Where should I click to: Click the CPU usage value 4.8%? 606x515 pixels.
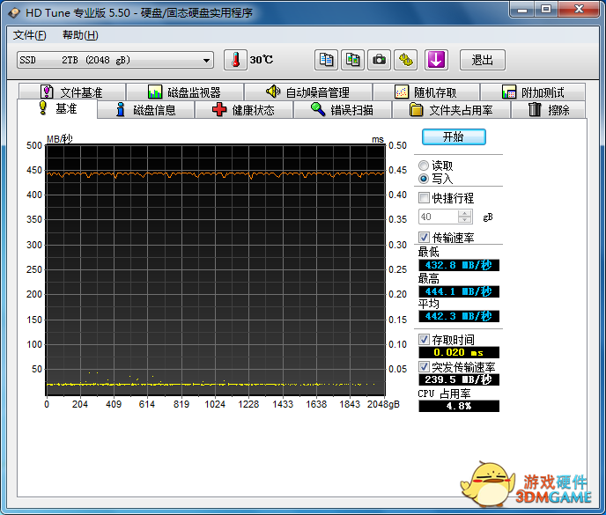pos(459,406)
